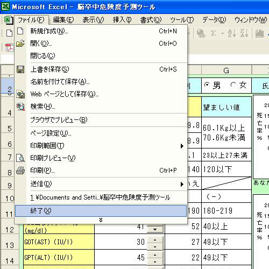Image resolution: width=269 pixels, height=269 pixels.
Task: Open the ツール(T) menu
Action: (182, 20)
